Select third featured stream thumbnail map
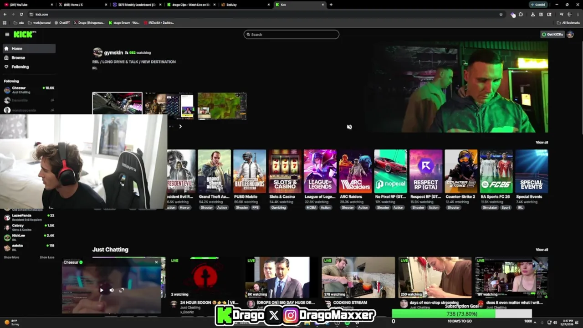The image size is (583, 328). click(x=222, y=106)
